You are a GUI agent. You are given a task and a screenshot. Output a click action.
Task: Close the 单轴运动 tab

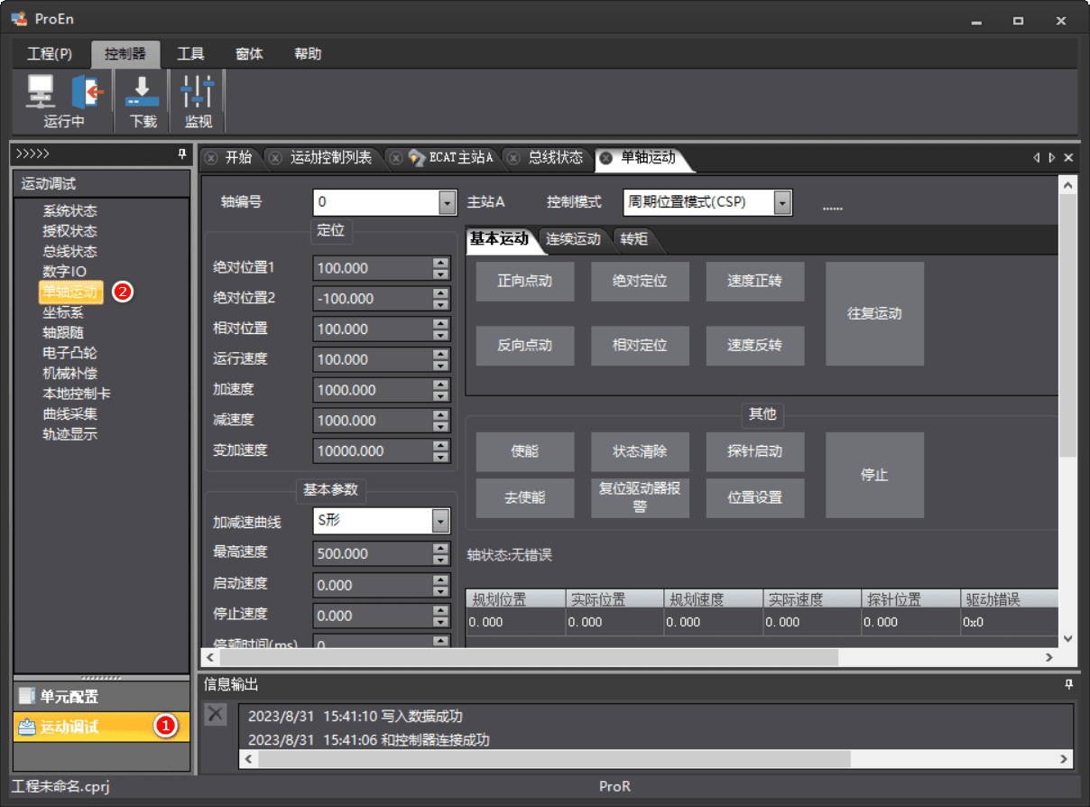click(x=605, y=158)
